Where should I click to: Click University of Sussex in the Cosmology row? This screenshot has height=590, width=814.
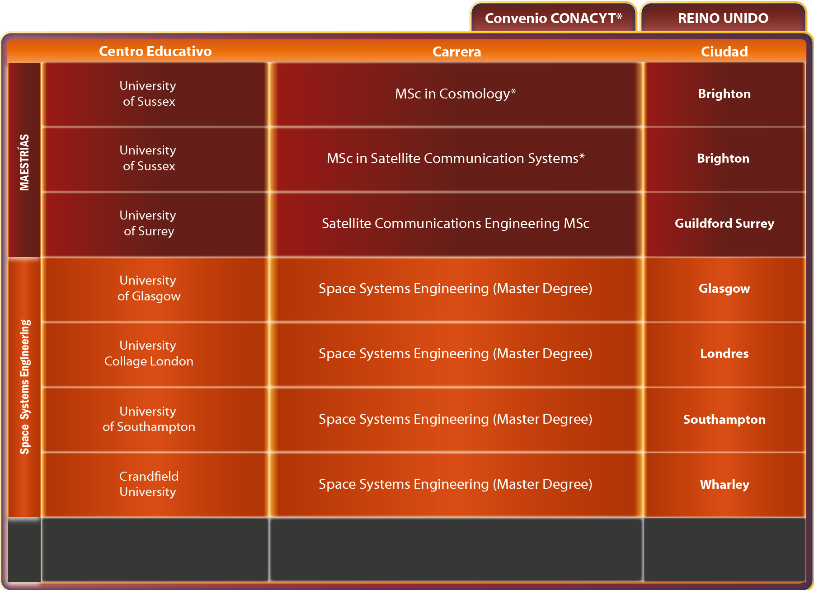point(155,94)
